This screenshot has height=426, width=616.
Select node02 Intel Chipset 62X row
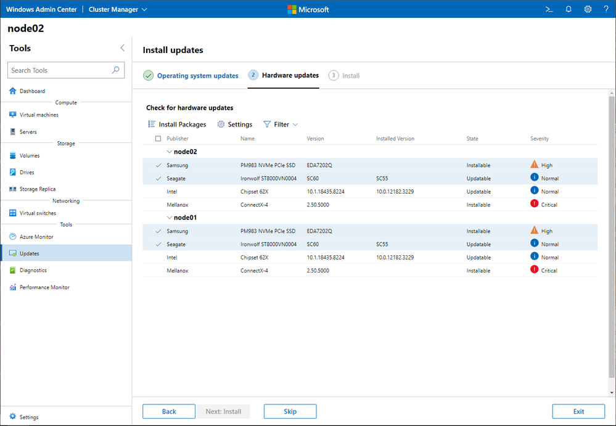pyautogui.click(x=370, y=192)
